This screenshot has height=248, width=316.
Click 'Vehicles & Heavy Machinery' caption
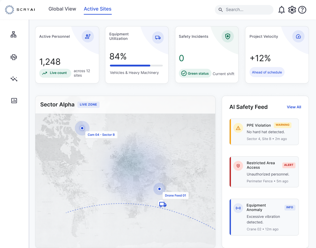point(134,73)
